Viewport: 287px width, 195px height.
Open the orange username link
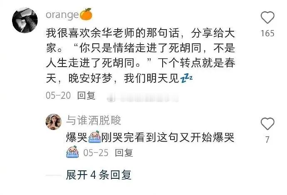click(x=62, y=15)
